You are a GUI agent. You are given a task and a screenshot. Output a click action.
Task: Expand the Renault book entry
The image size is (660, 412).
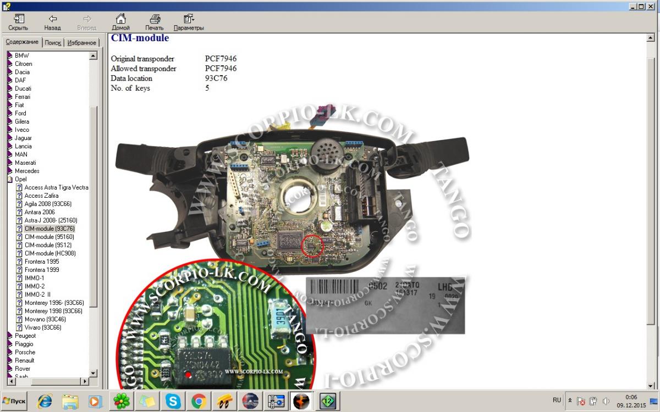point(24,360)
